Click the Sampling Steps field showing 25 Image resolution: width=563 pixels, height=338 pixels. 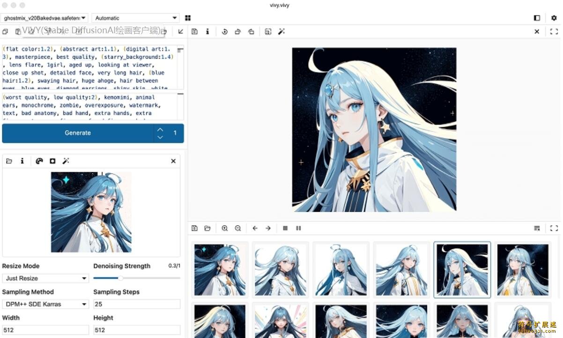pos(137,304)
